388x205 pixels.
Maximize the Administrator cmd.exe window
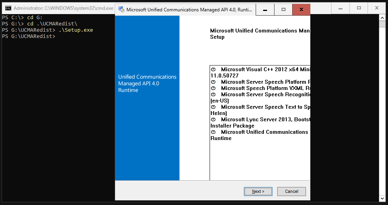pos(359,8)
